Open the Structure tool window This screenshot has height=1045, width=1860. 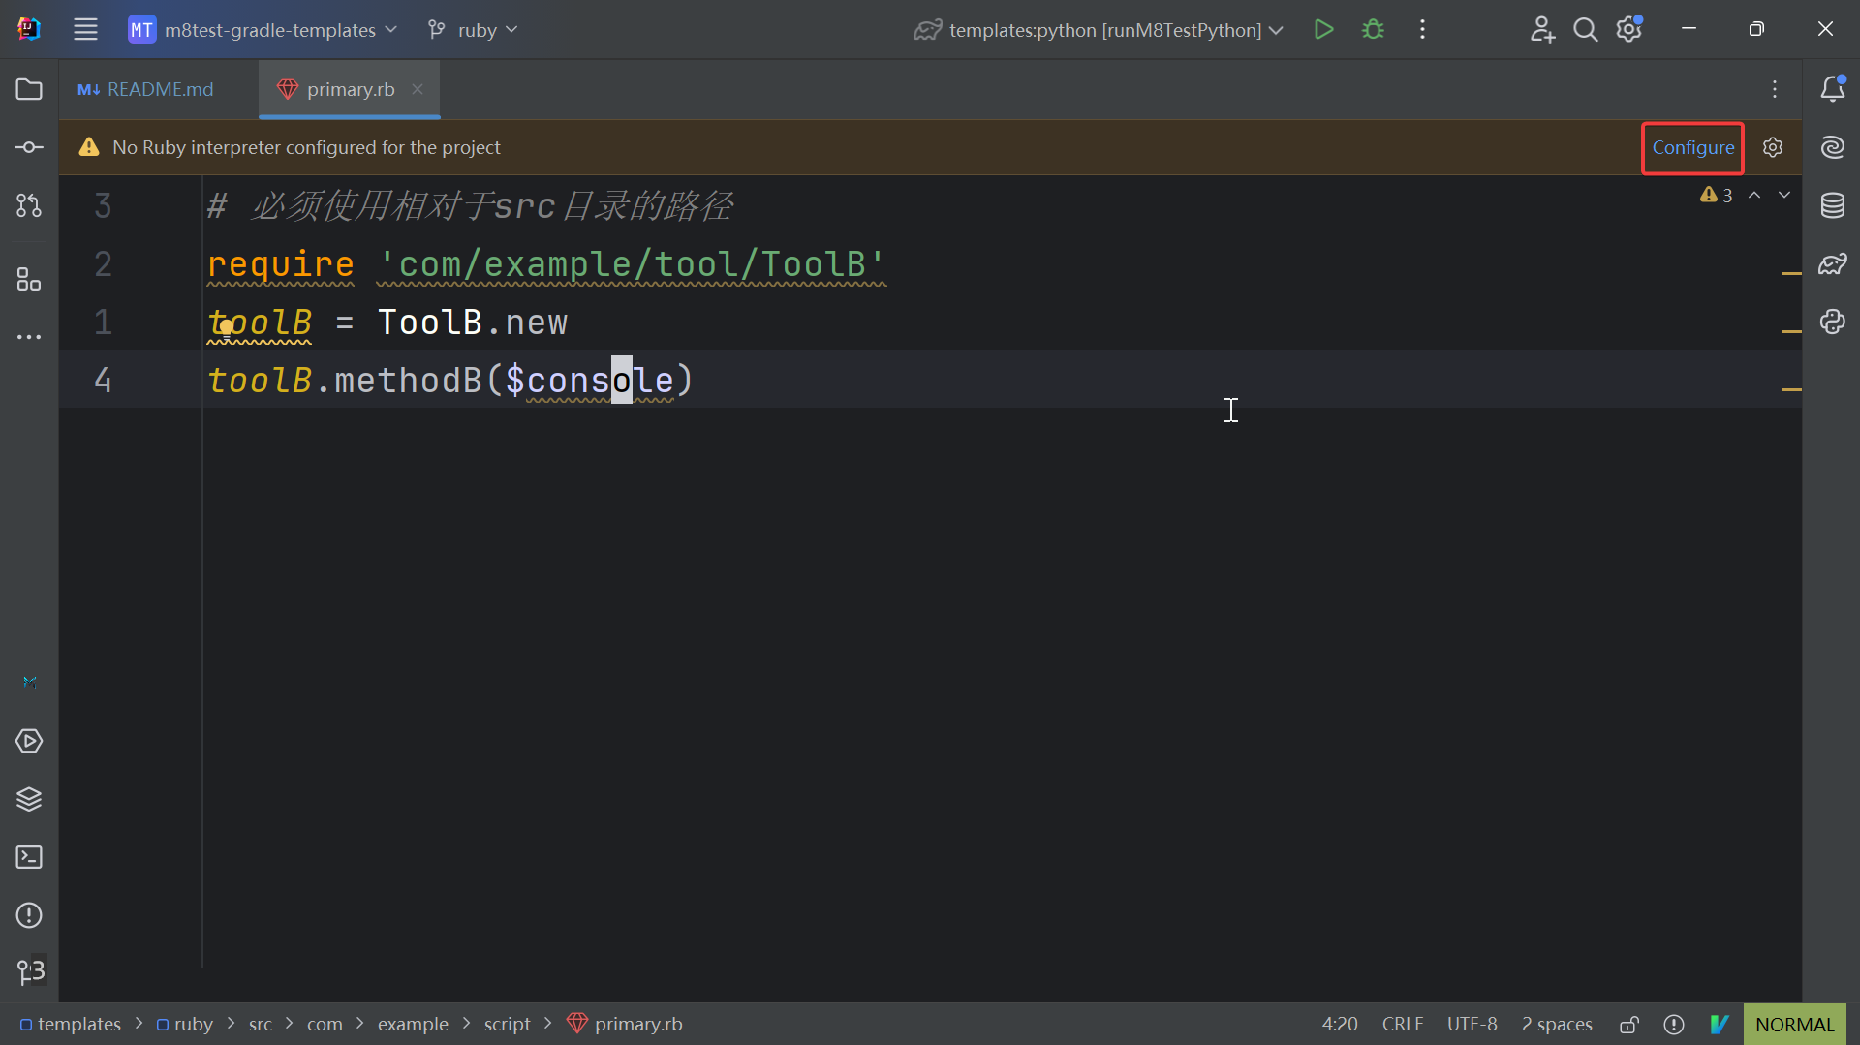coord(29,280)
